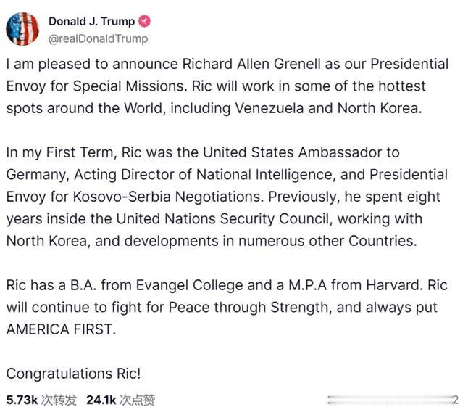Image resolution: width=468 pixels, height=415 pixels.
Task: View the 24.1k likes count
Action: click(101, 400)
